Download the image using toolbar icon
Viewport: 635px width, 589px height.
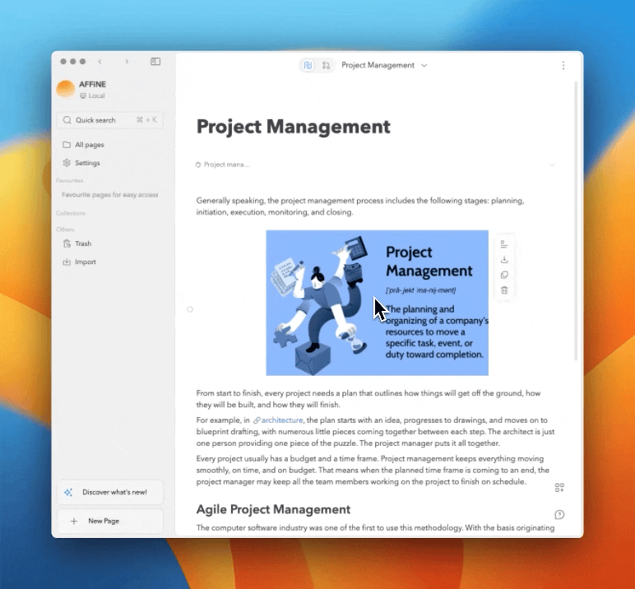click(x=504, y=260)
